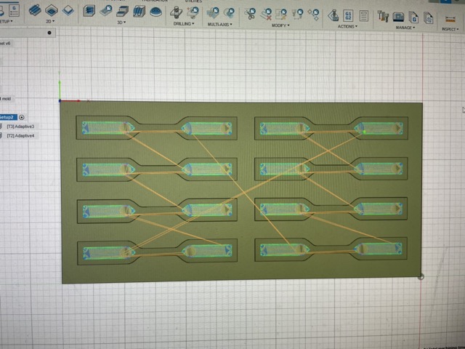The image size is (465, 349).
Task: Select the Drill tool icon
Action: click(x=176, y=12)
